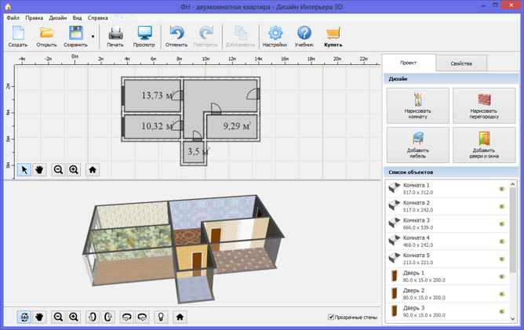Image resolution: width=524 pixels, height=330 pixels.
Task: Hide Комната 1 using its eye icon
Action: coord(501,189)
